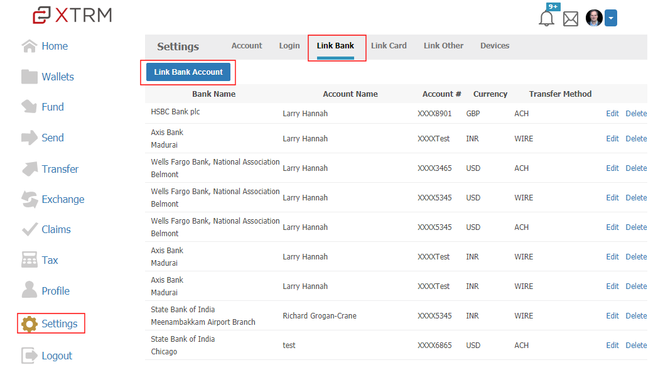
Task: Click the Exchange arrows icon
Action: (30, 199)
